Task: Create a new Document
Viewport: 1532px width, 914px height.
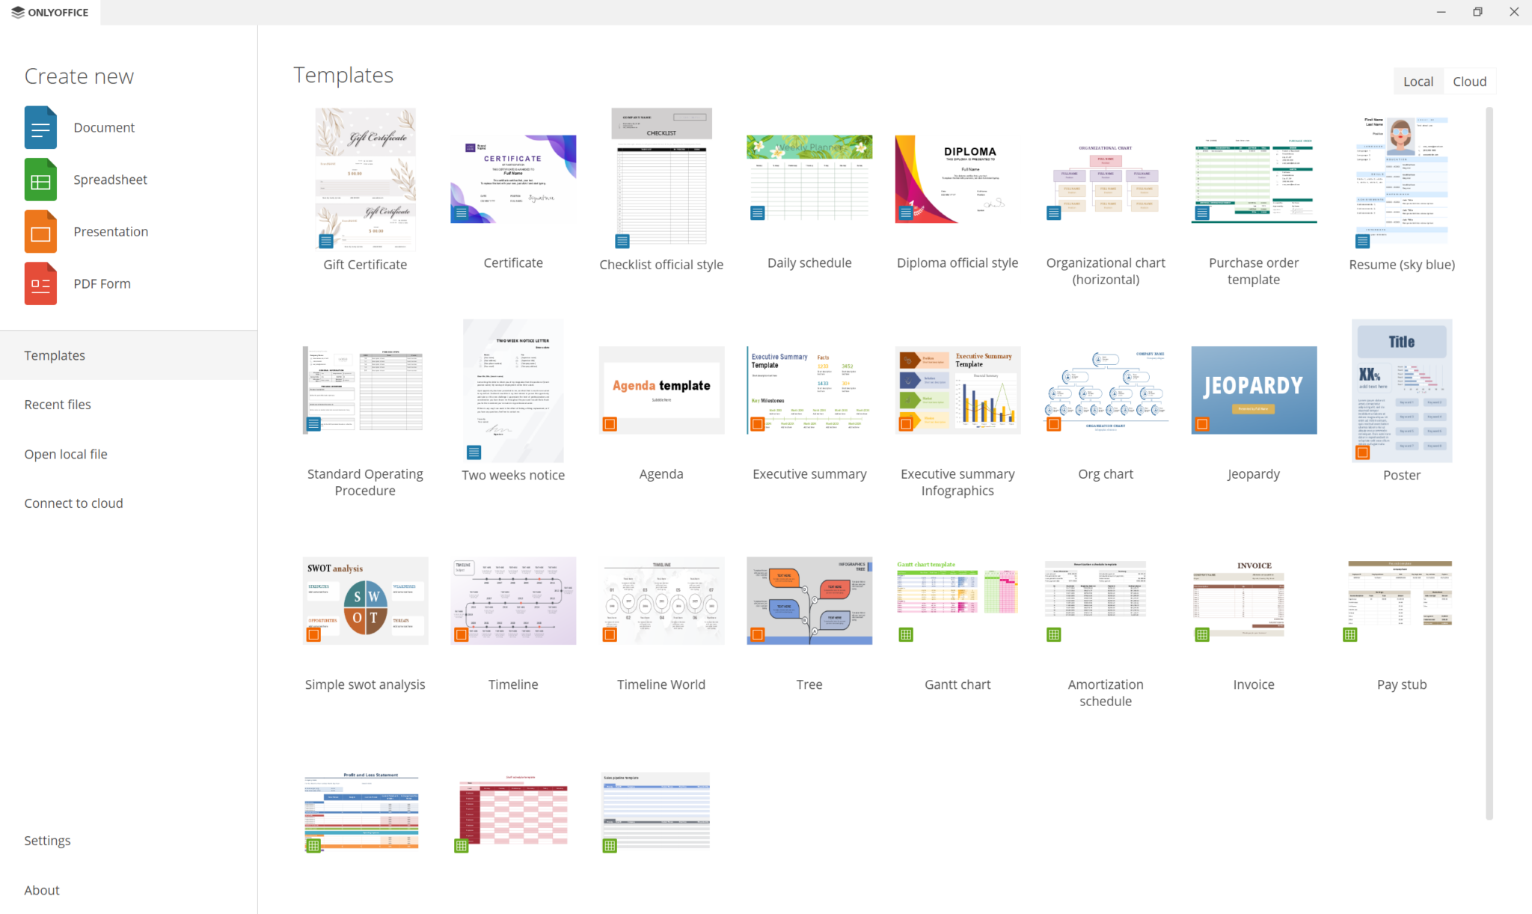Action: (104, 127)
